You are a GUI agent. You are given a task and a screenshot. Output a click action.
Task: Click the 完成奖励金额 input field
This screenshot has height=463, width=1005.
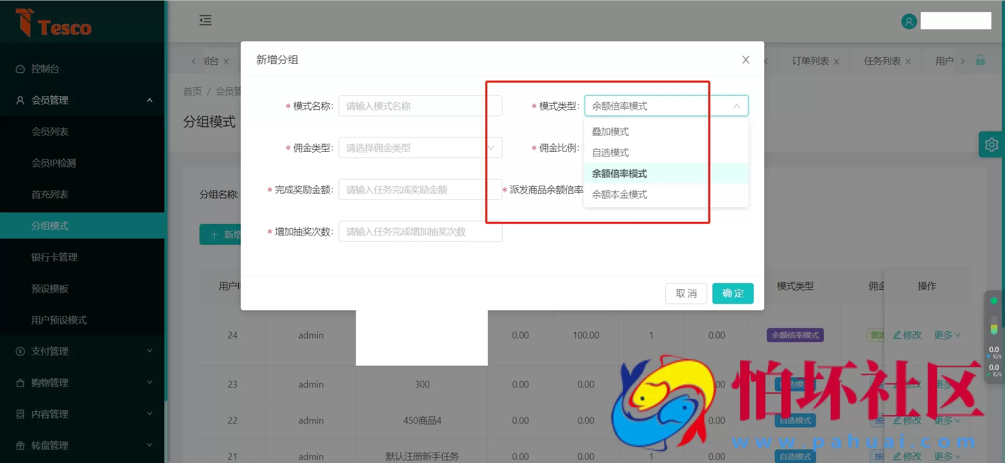click(420, 189)
